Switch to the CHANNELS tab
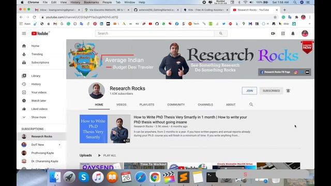The width and height of the screenshot is (331, 186). [205, 104]
